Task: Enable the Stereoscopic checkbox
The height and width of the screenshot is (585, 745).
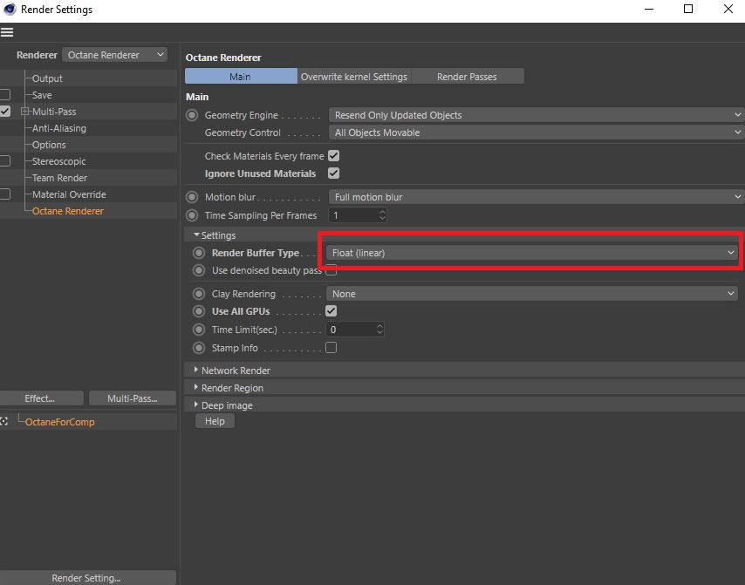Action: click(x=4, y=161)
